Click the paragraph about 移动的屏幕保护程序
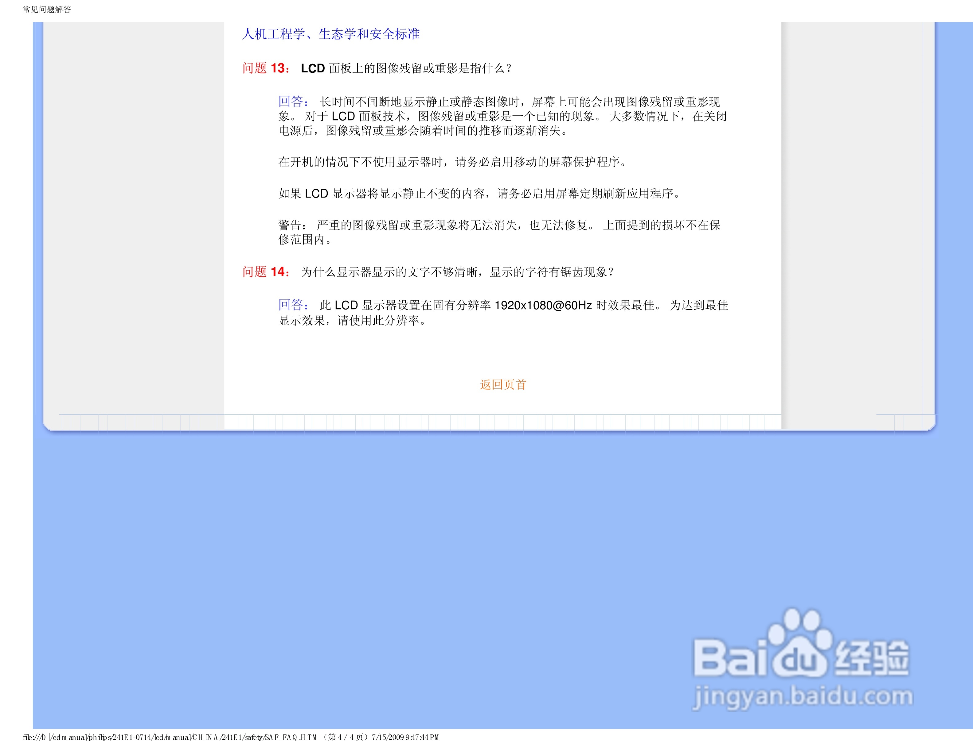 452,162
